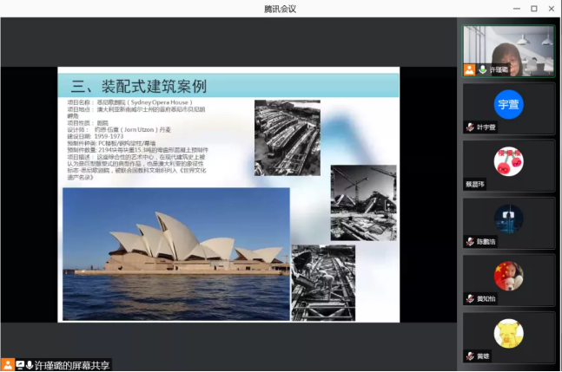
Task: Select 黄知怡's avatar picture
Action: 508,275
